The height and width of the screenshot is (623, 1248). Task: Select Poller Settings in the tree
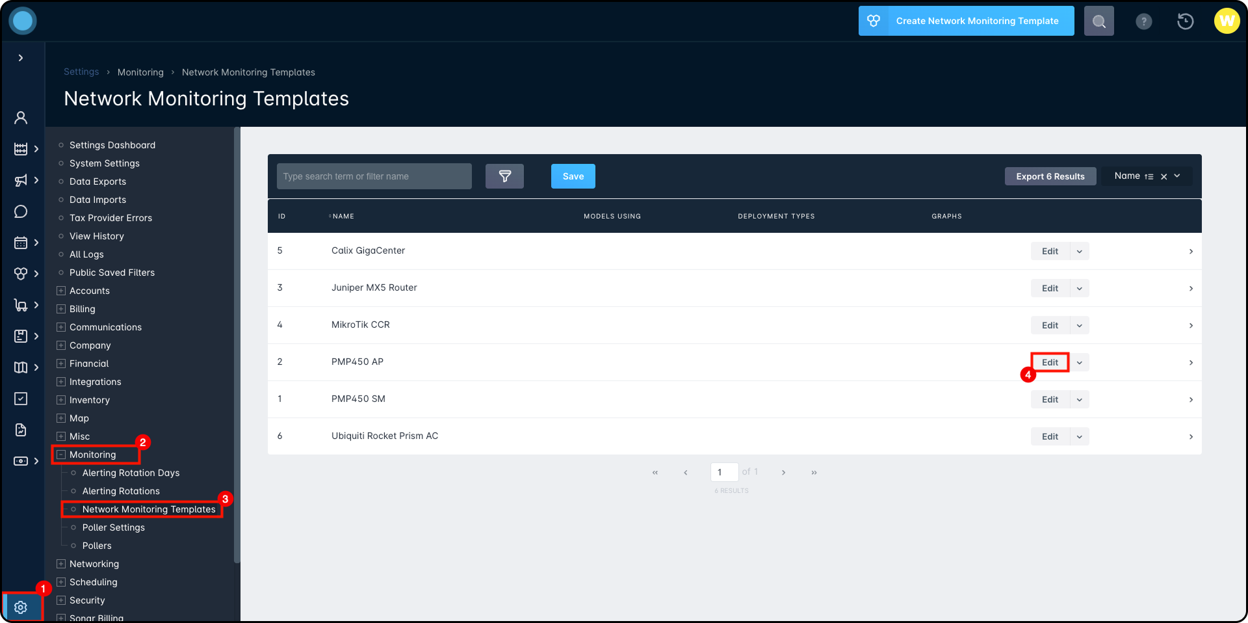(x=113, y=527)
